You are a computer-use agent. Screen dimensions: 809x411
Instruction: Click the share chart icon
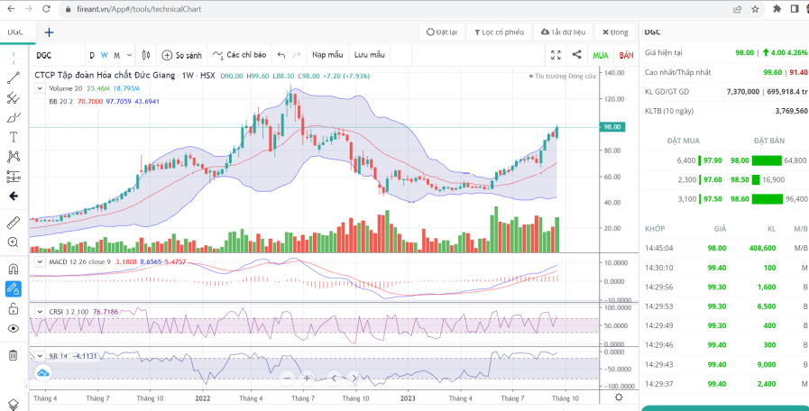coord(577,55)
